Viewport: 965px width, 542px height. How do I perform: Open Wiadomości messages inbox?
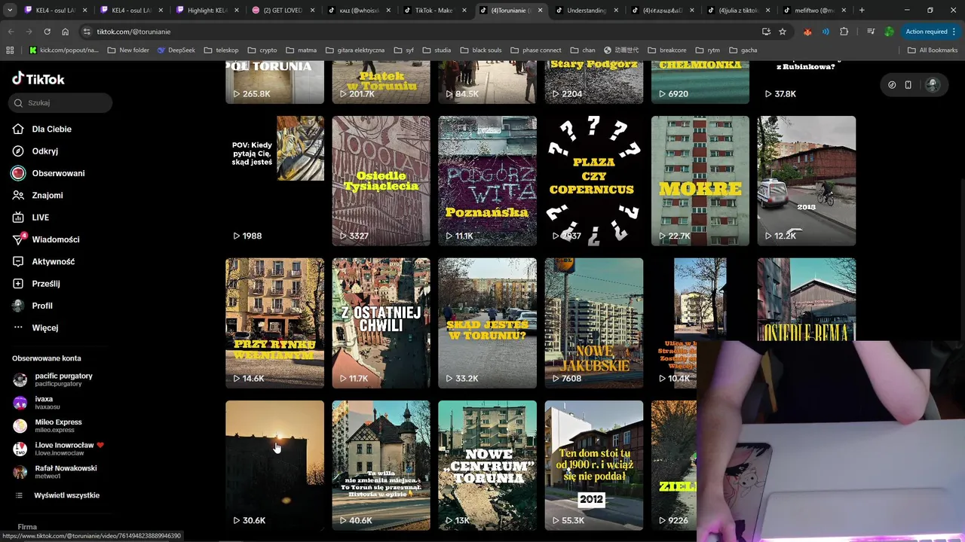[45, 239]
